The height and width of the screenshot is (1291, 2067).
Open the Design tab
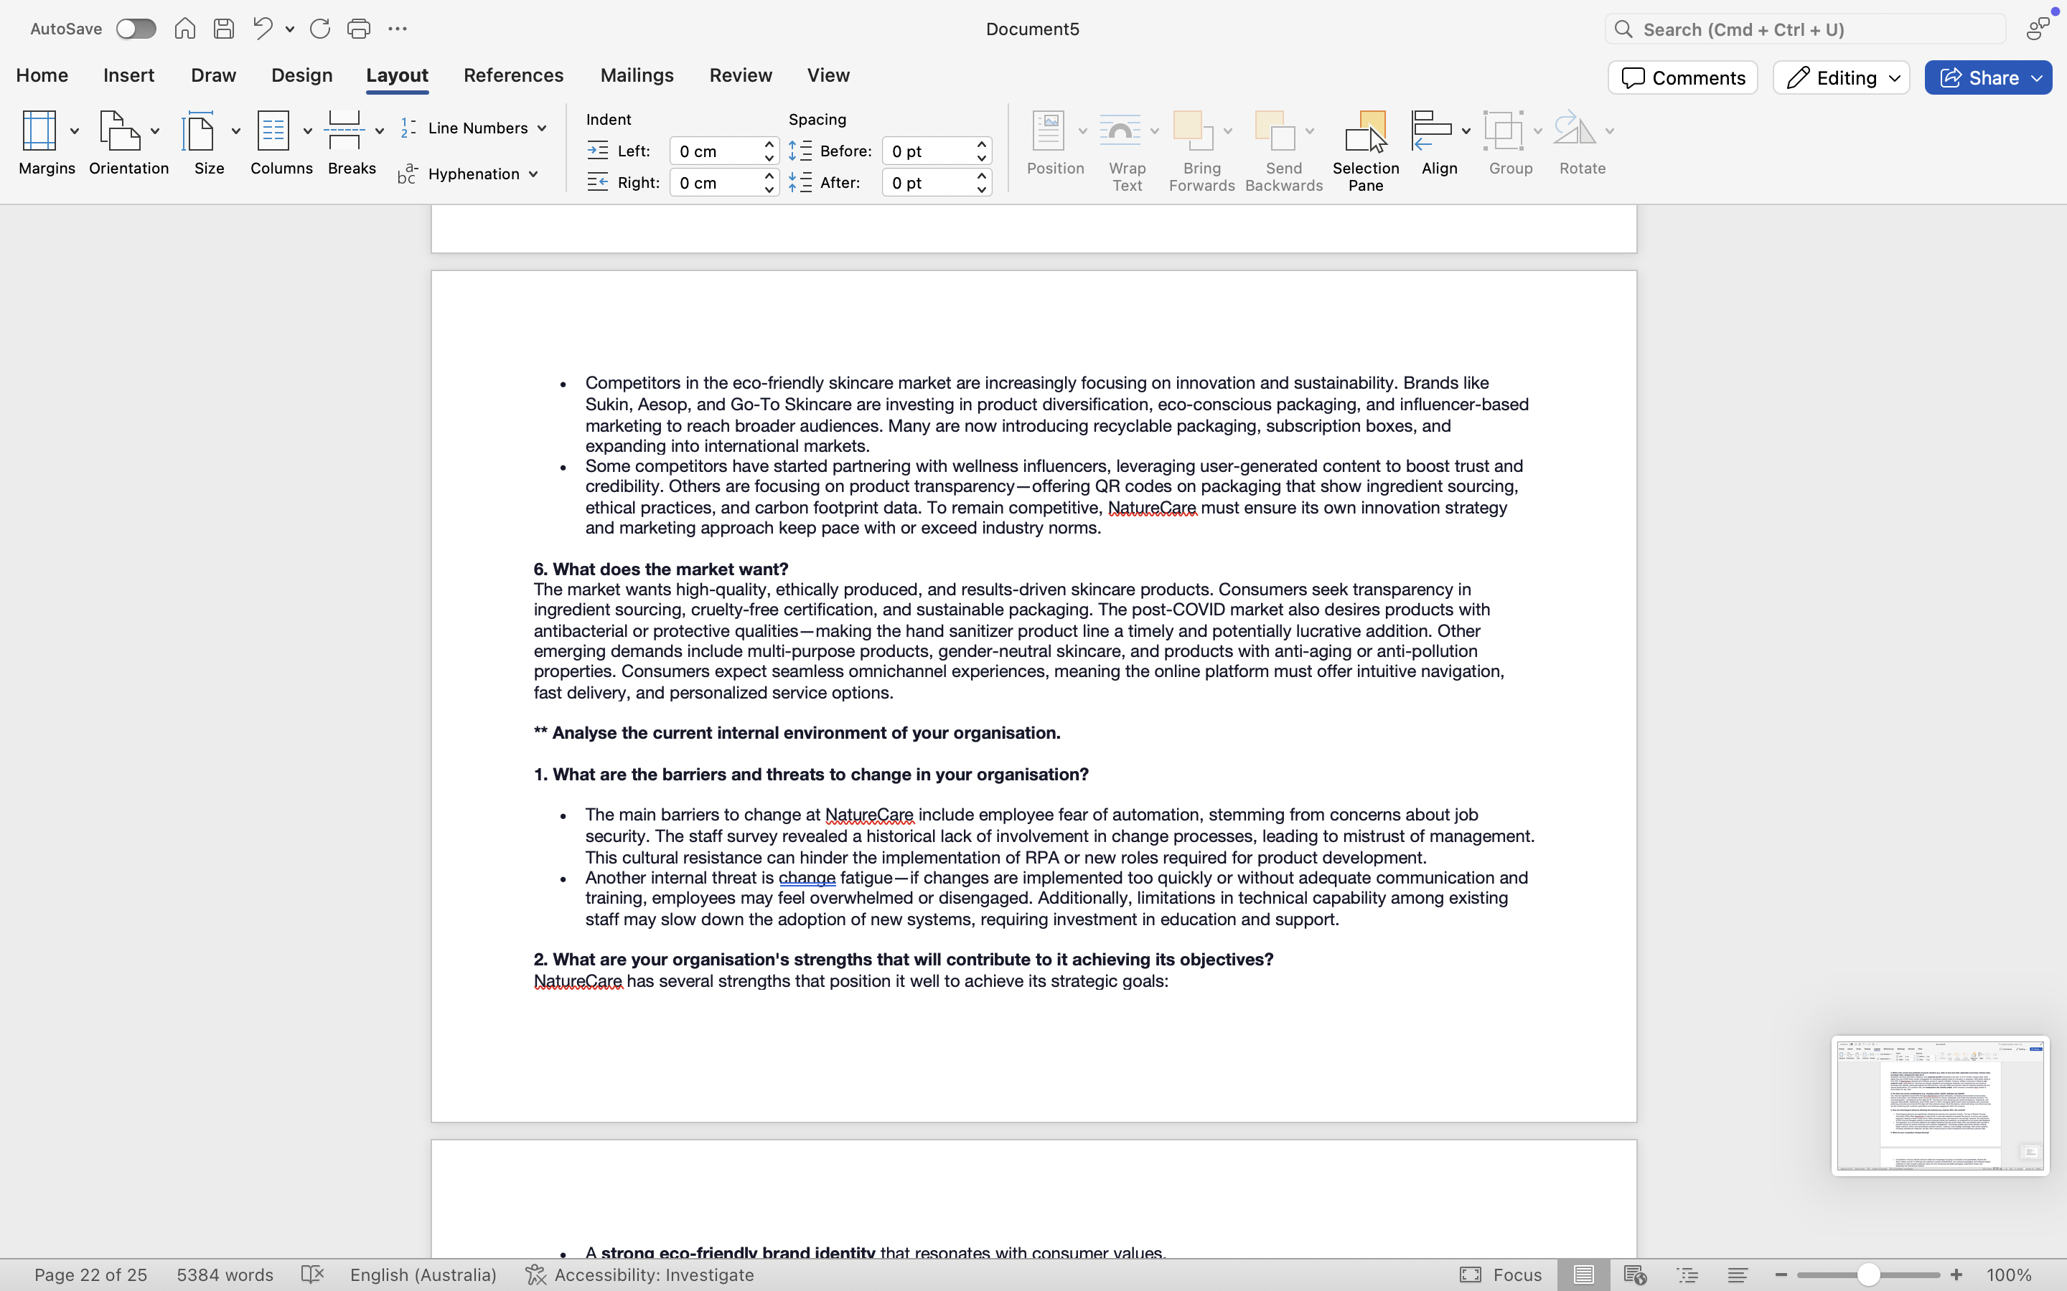point(301,75)
